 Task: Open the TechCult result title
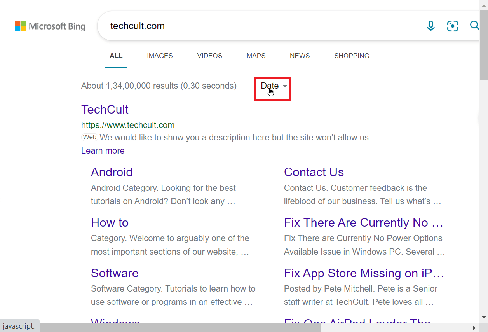coord(105,109)
